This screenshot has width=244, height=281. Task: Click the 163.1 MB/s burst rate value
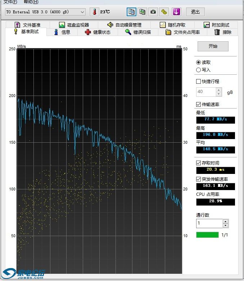216,186
